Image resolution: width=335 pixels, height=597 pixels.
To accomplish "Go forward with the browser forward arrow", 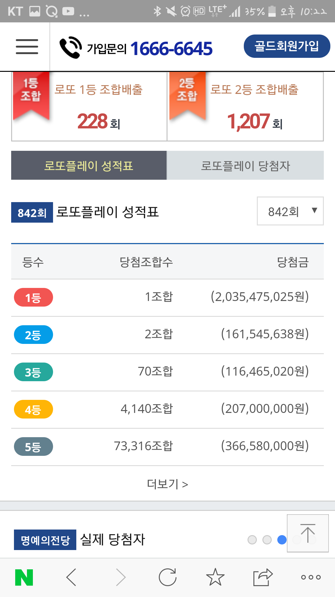I will (x=120, y=577).
